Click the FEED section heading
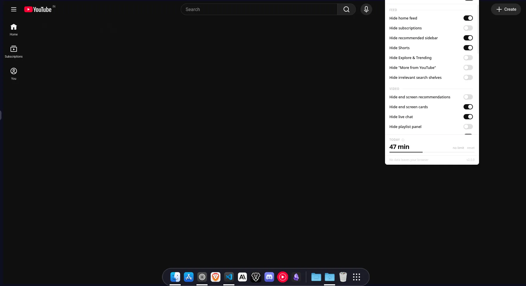Image resolution: width=526 pixels, height=286 pixels. click(x=393, y=10)
